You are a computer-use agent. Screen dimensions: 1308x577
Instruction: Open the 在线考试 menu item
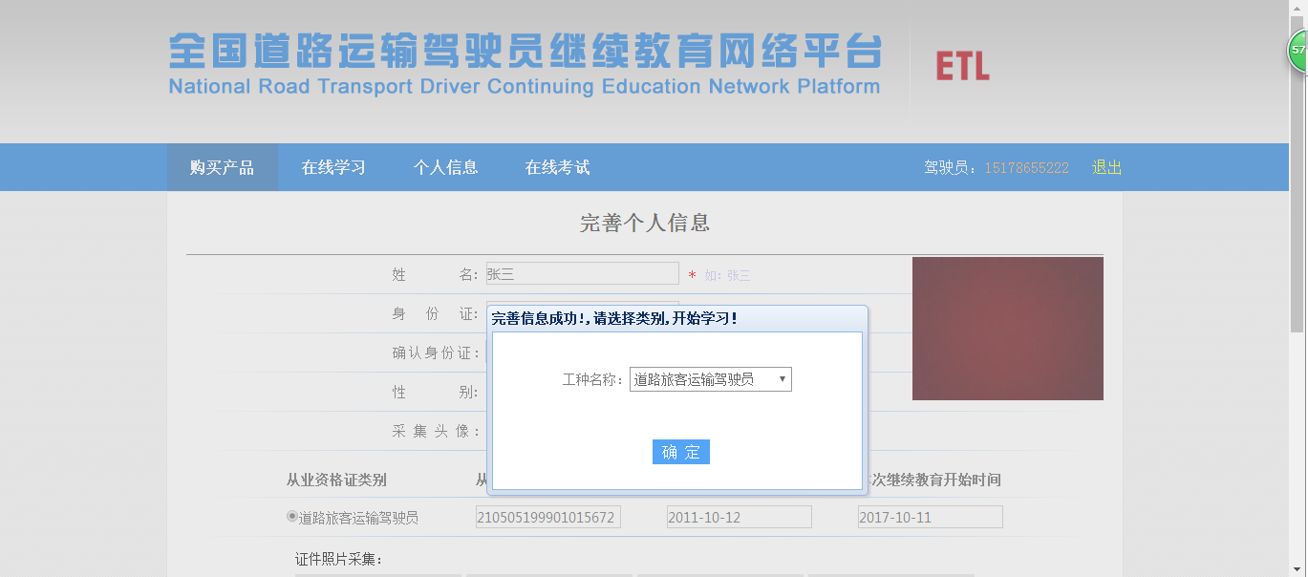(557, 168)
